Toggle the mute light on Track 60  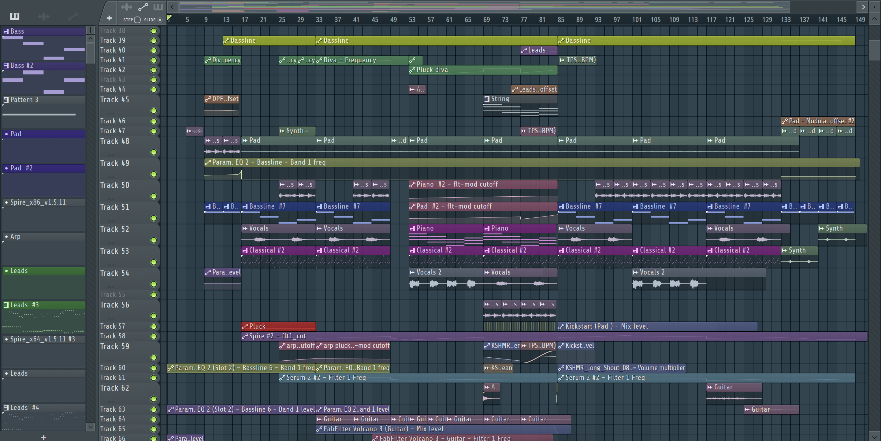[x=154, y=368]
